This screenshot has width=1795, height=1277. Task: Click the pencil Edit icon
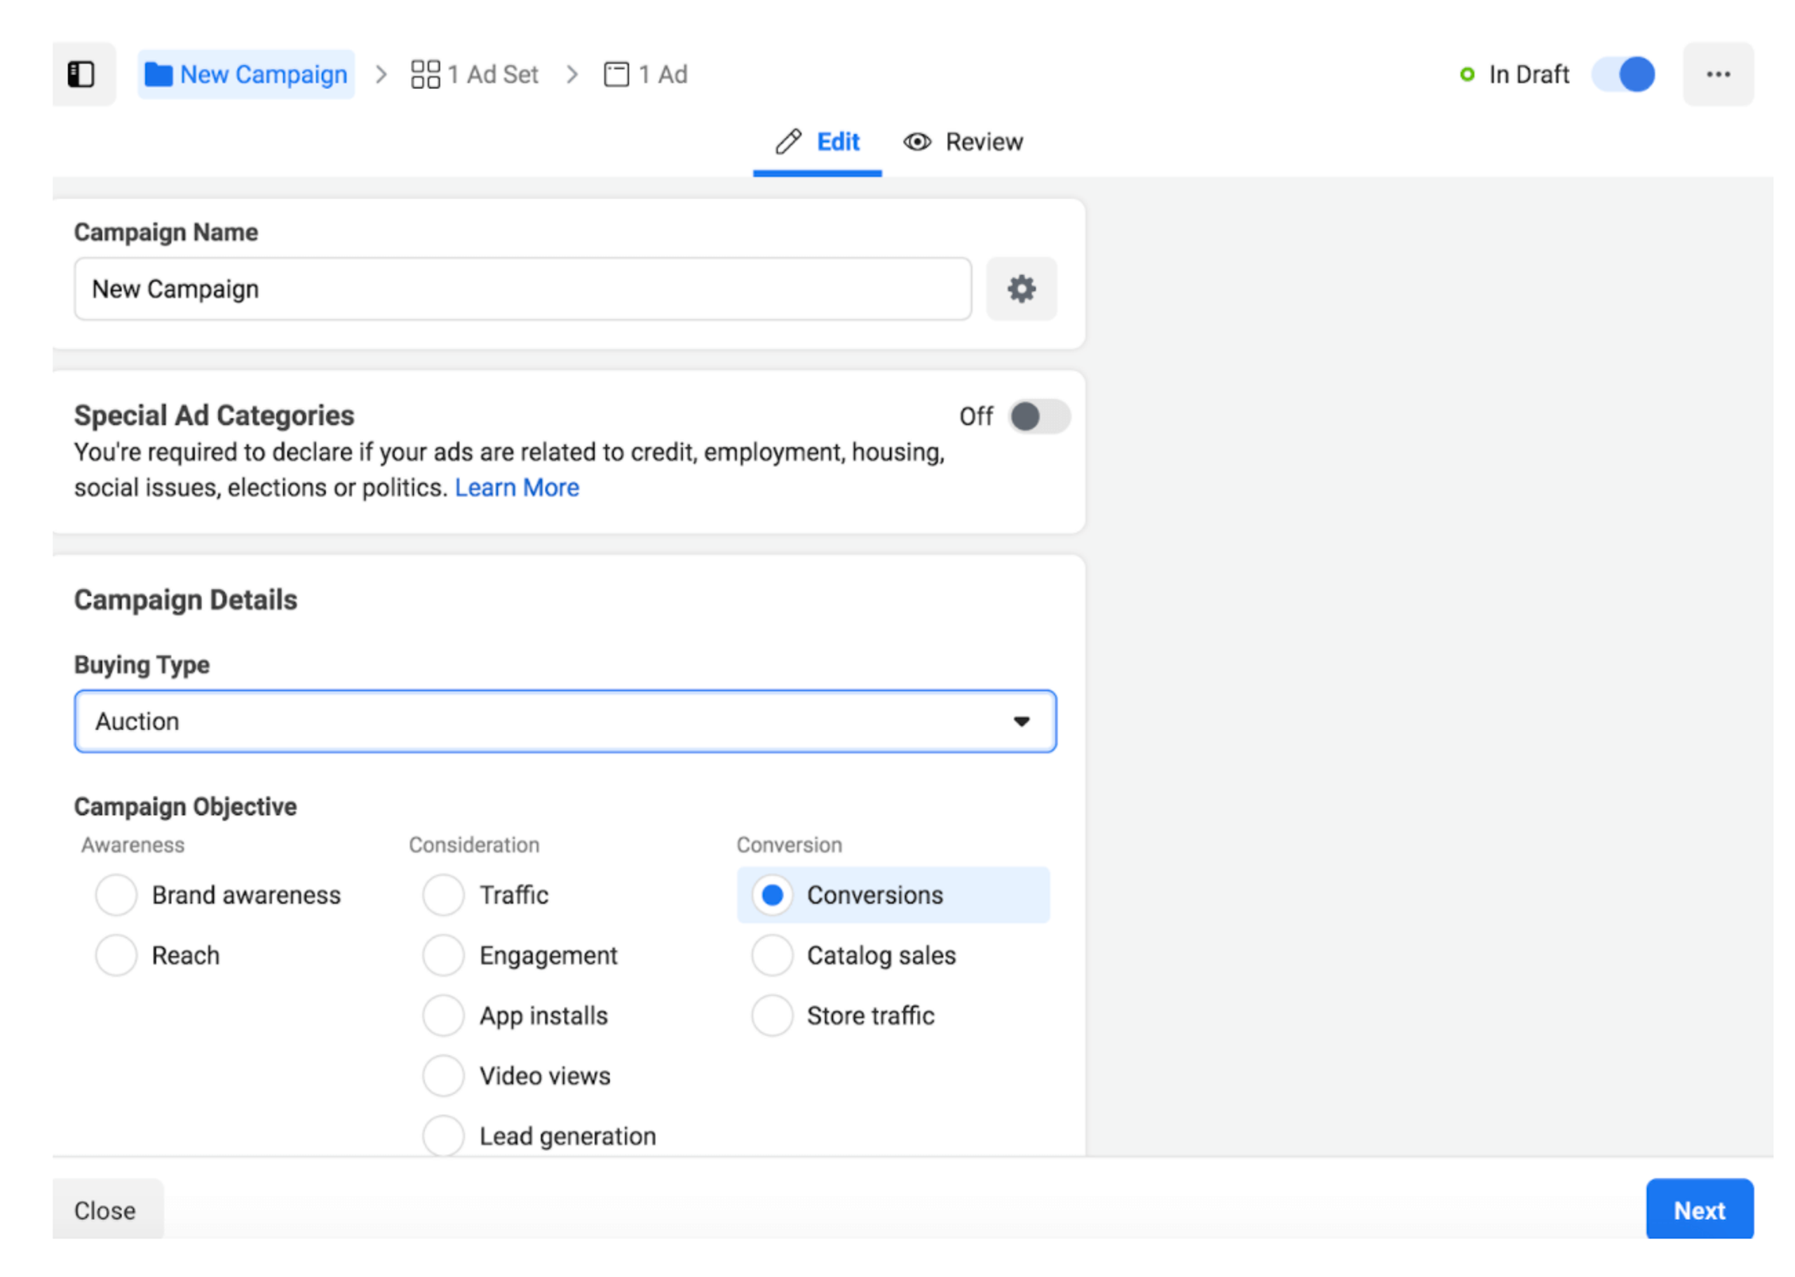[789, 142]
